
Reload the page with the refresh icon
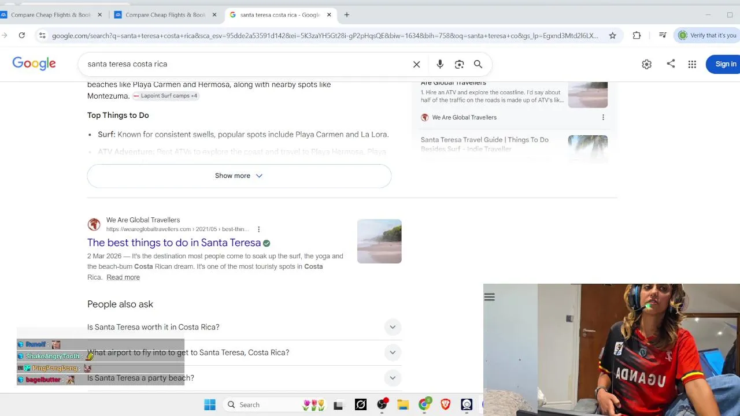(21, 35)
